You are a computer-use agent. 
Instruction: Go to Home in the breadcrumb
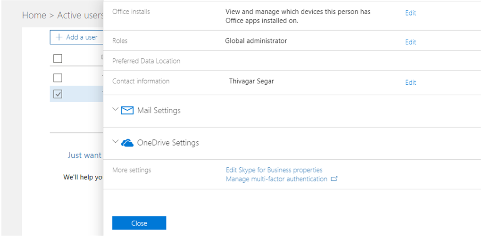(x=34, y=15)
